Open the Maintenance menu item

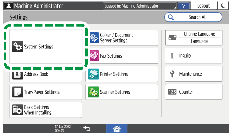point(194,74)
